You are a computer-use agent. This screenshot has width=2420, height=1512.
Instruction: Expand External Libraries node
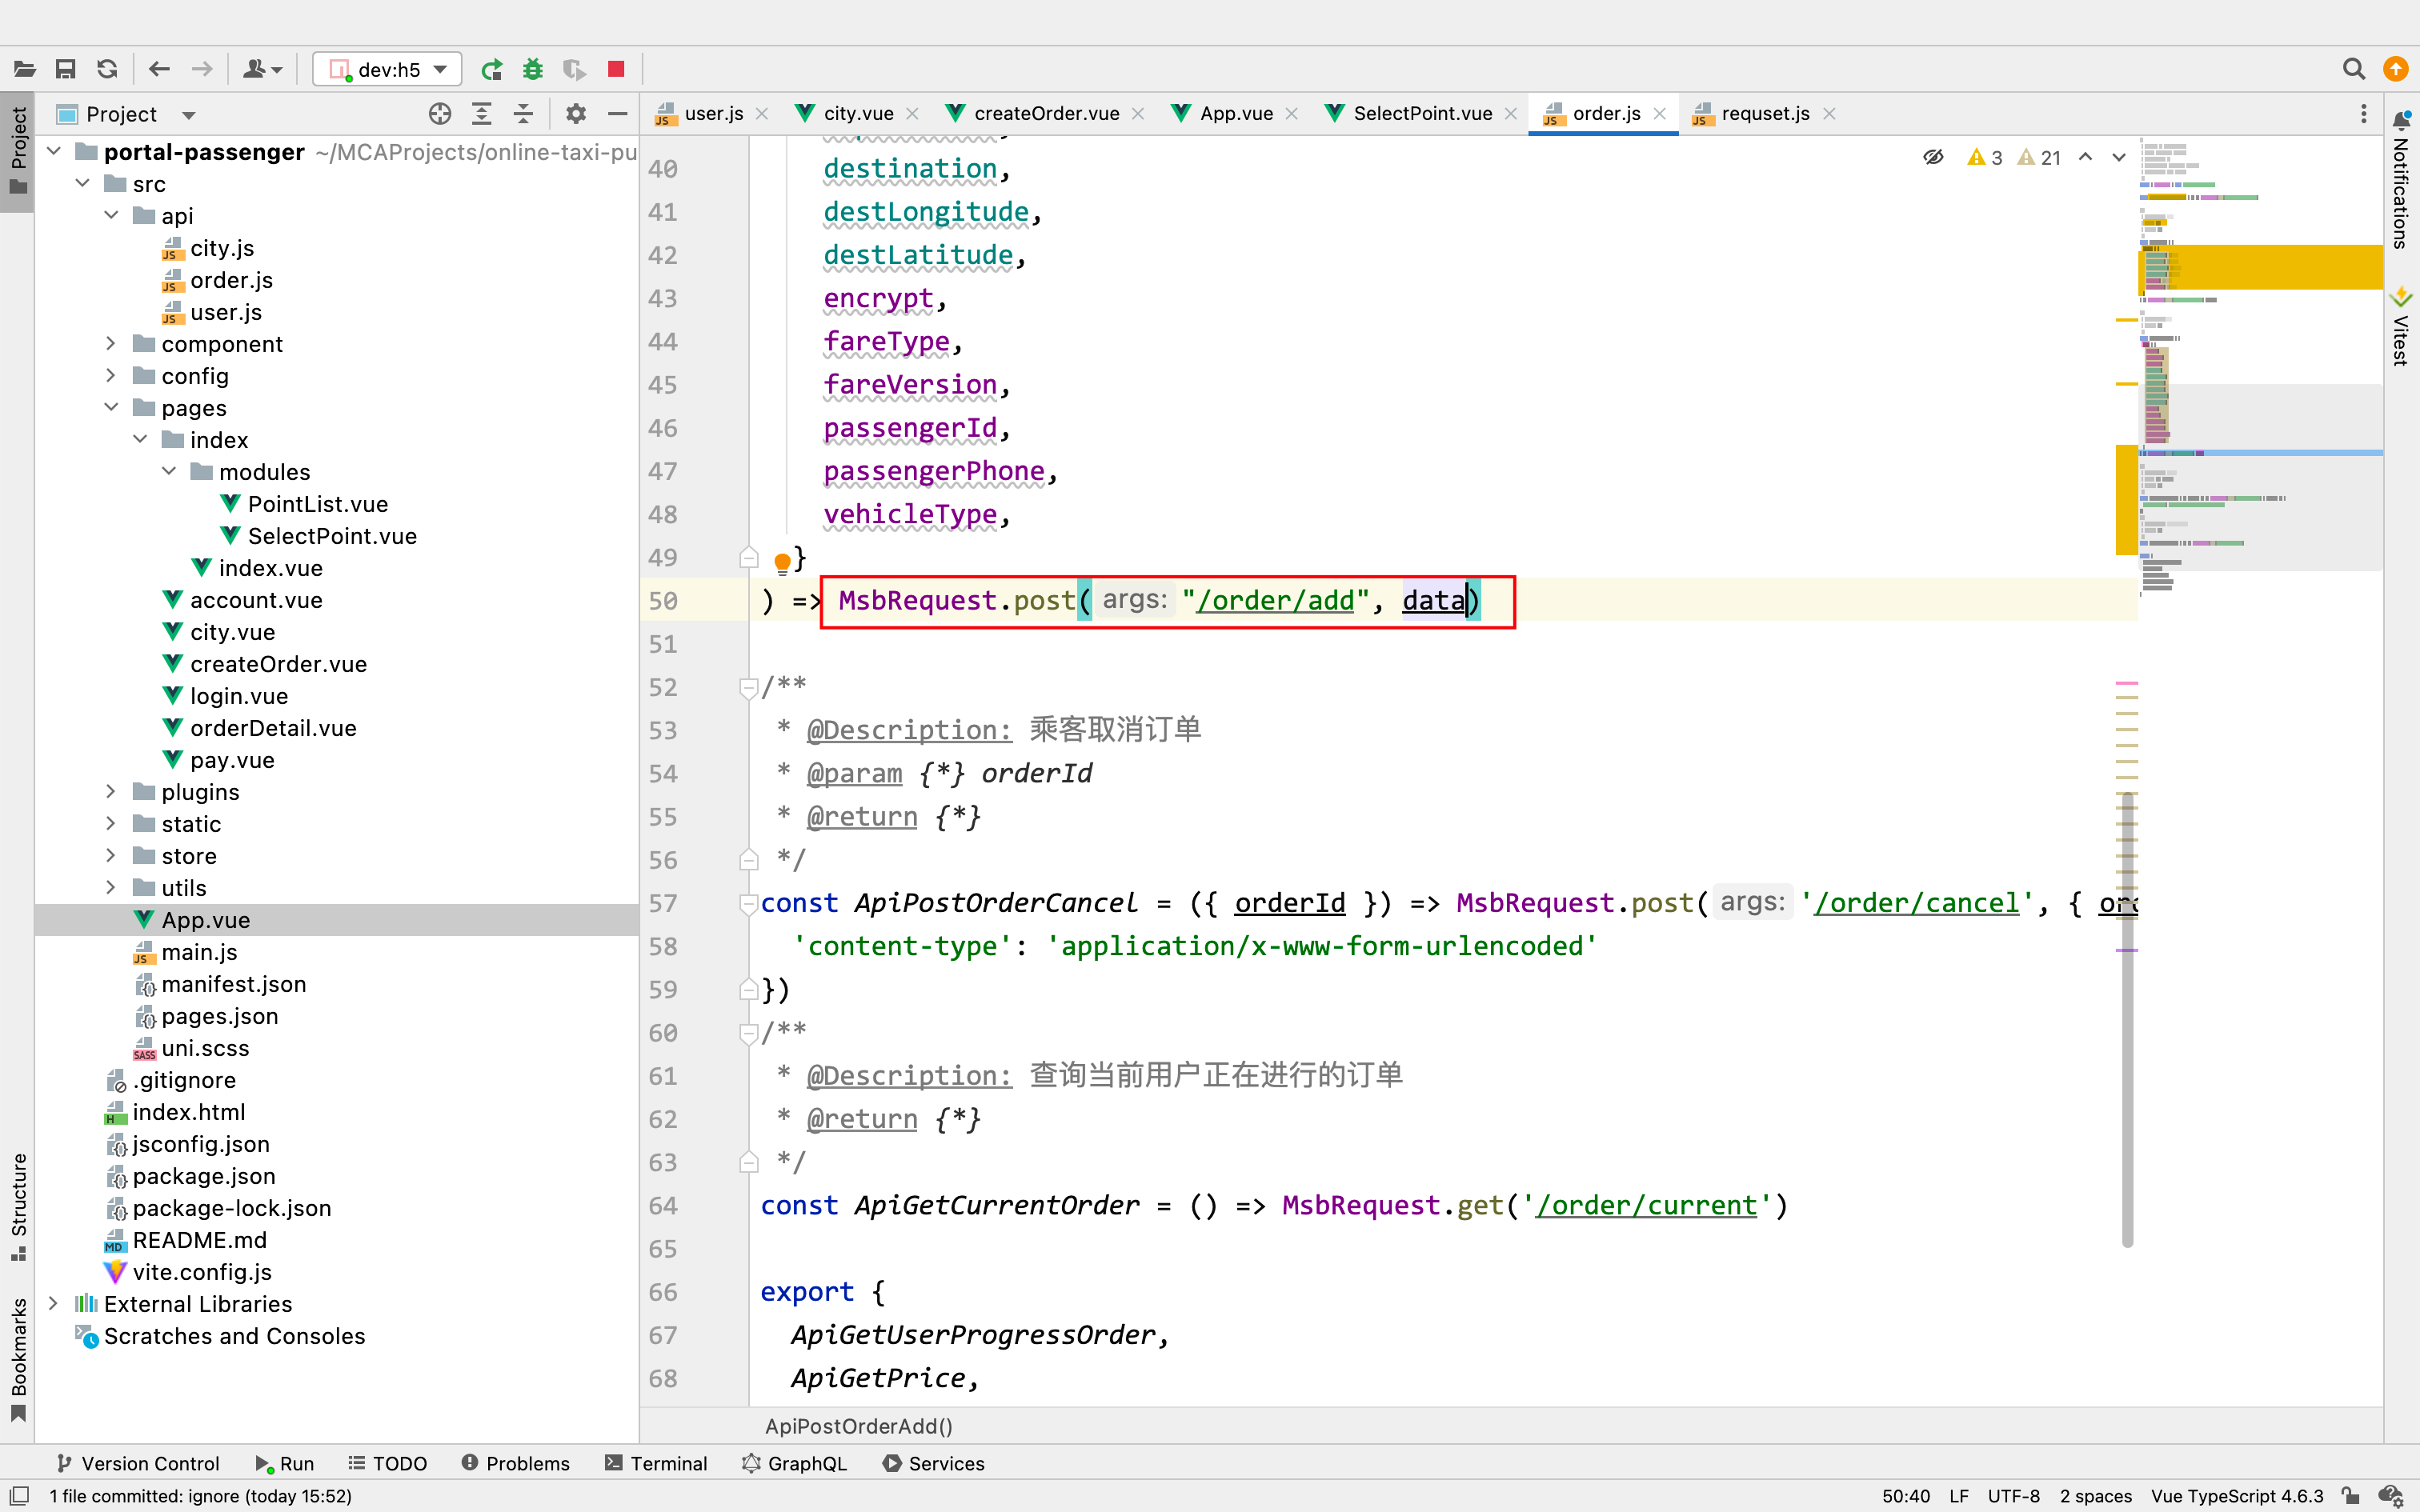pyautogui.click(x=54, y=1304)
